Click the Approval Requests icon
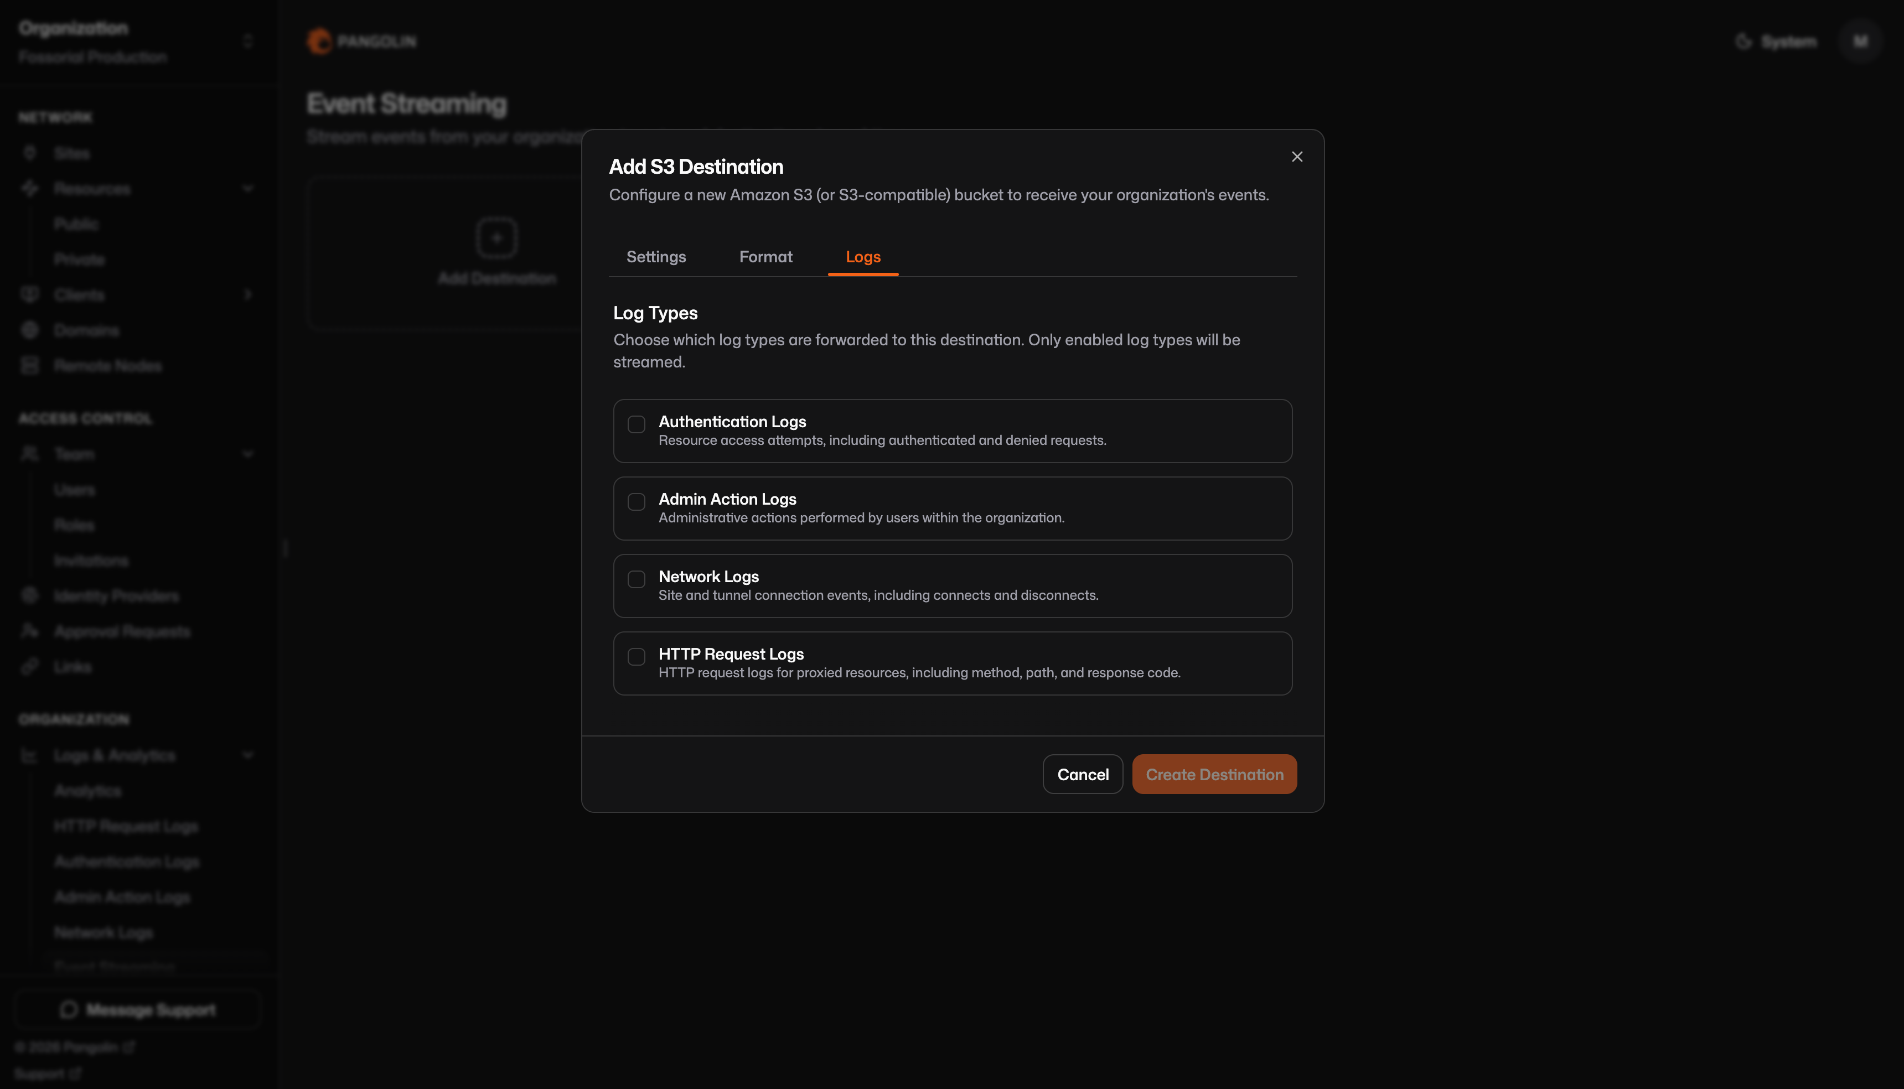 30,631
